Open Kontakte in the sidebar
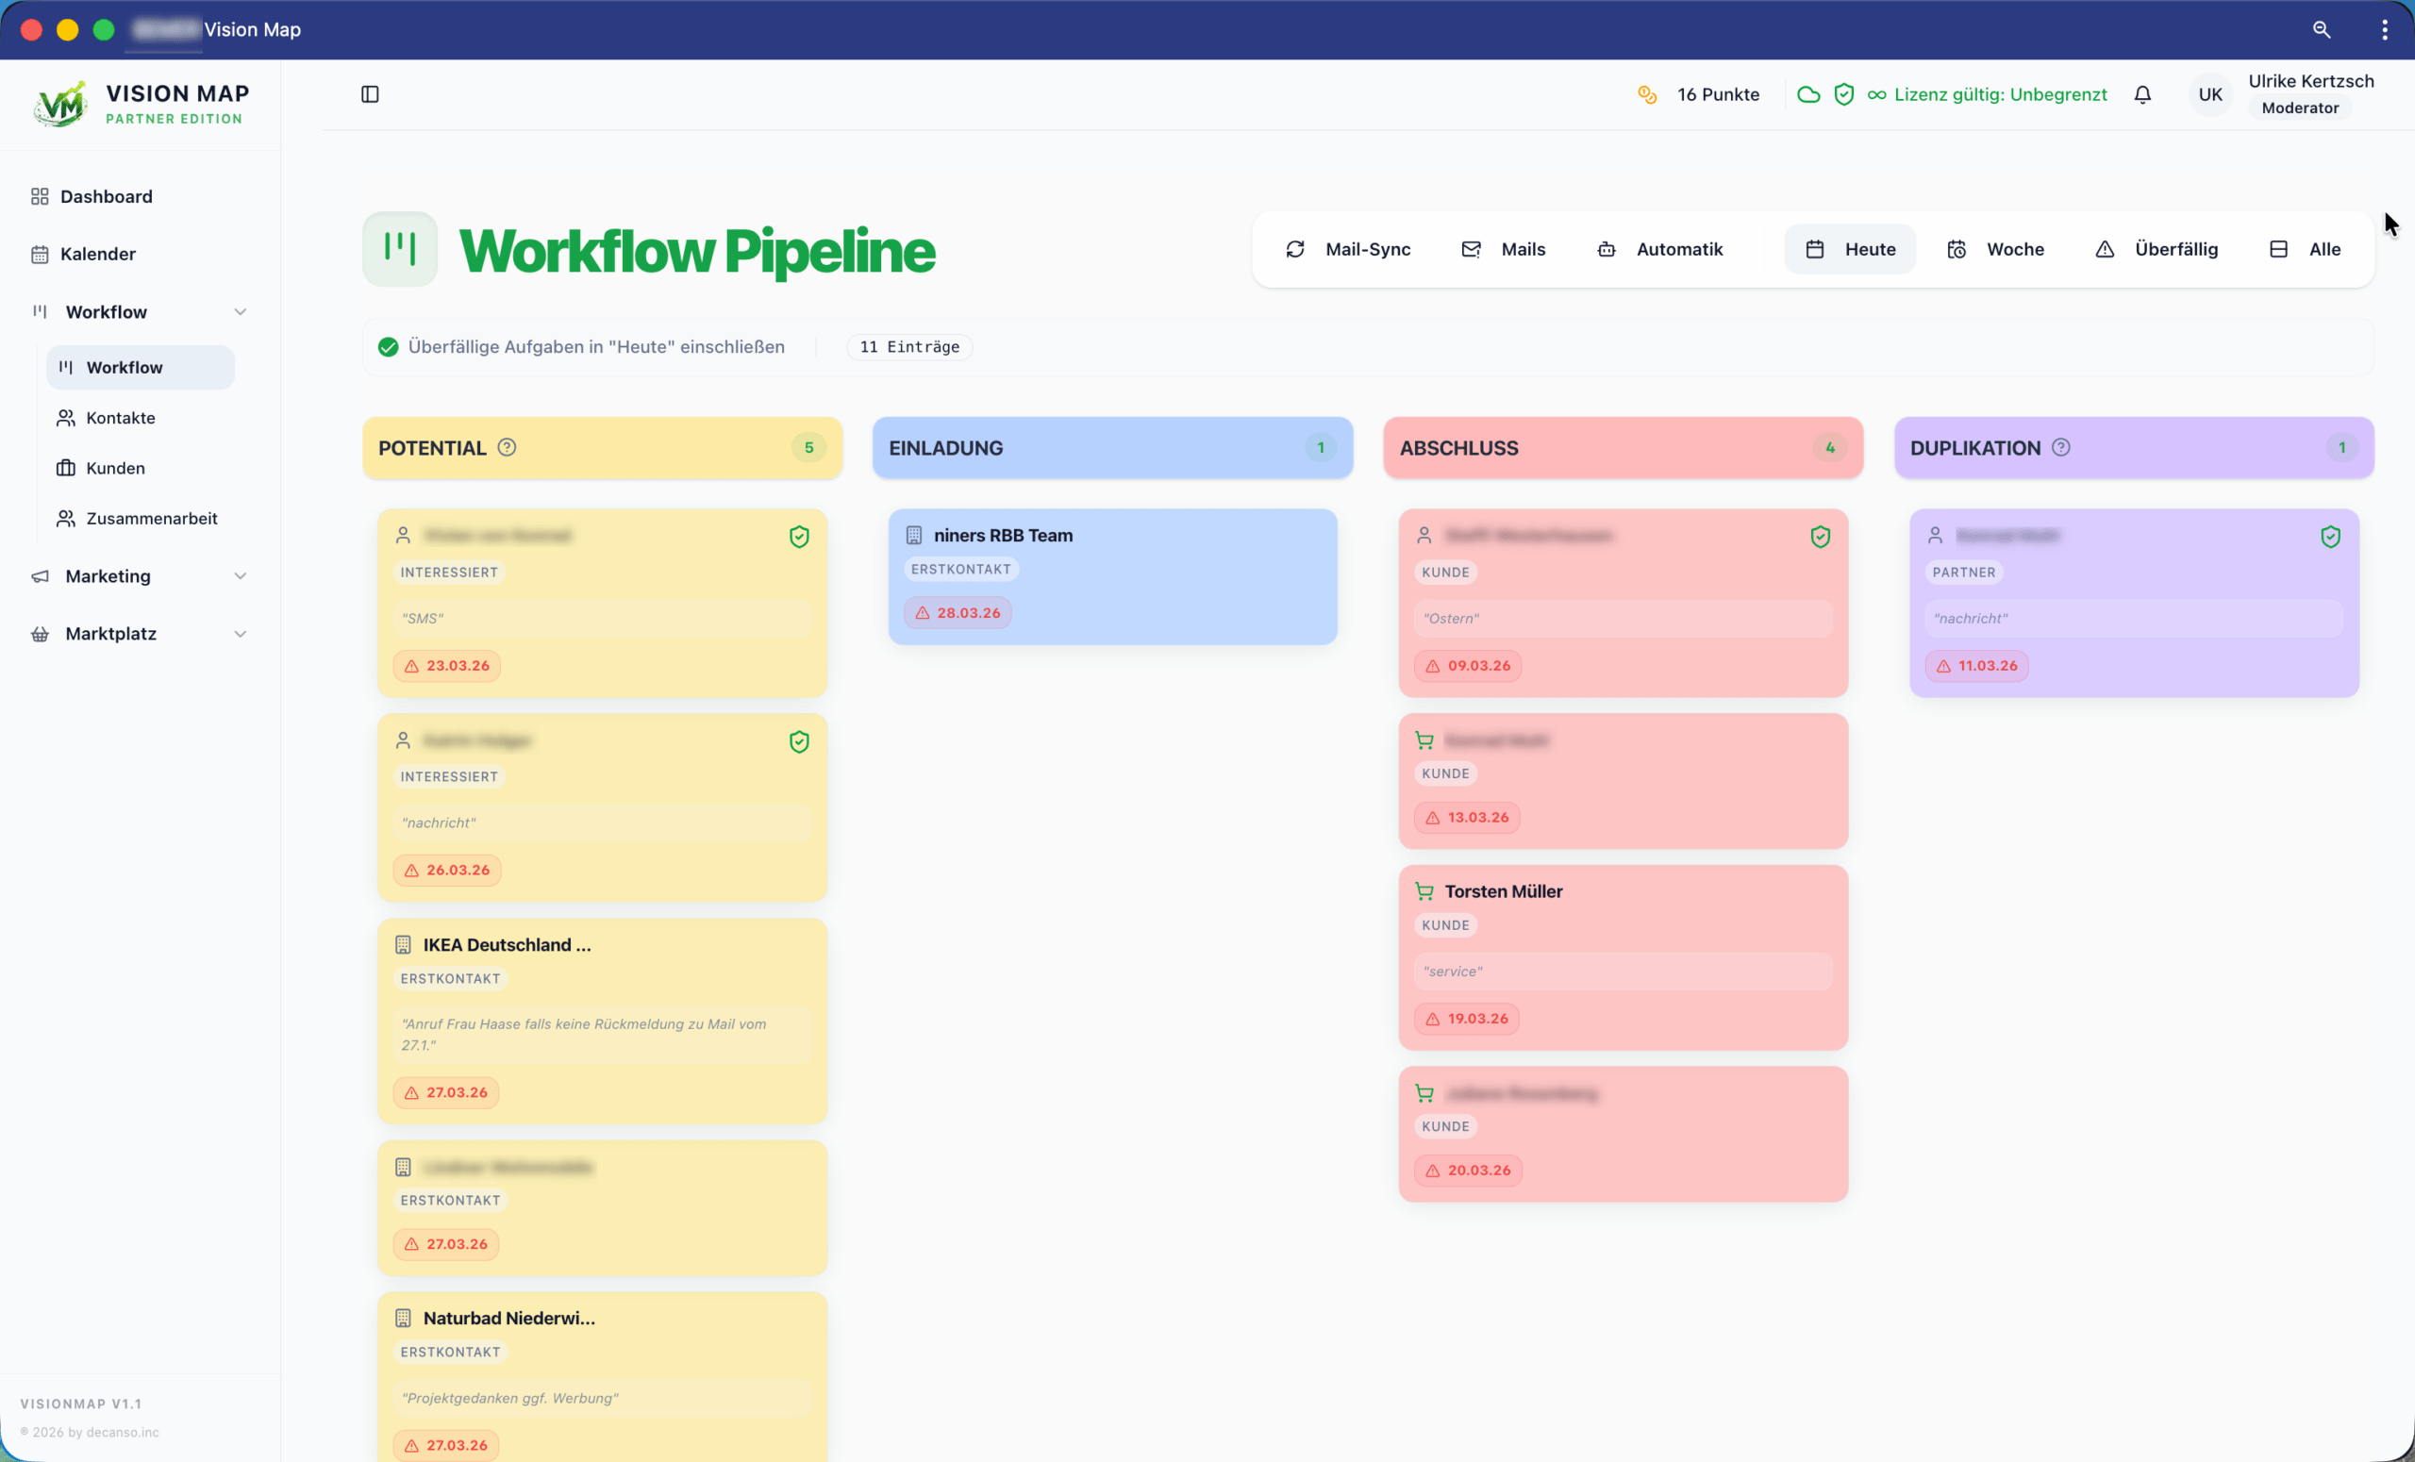 pos(121,418)
